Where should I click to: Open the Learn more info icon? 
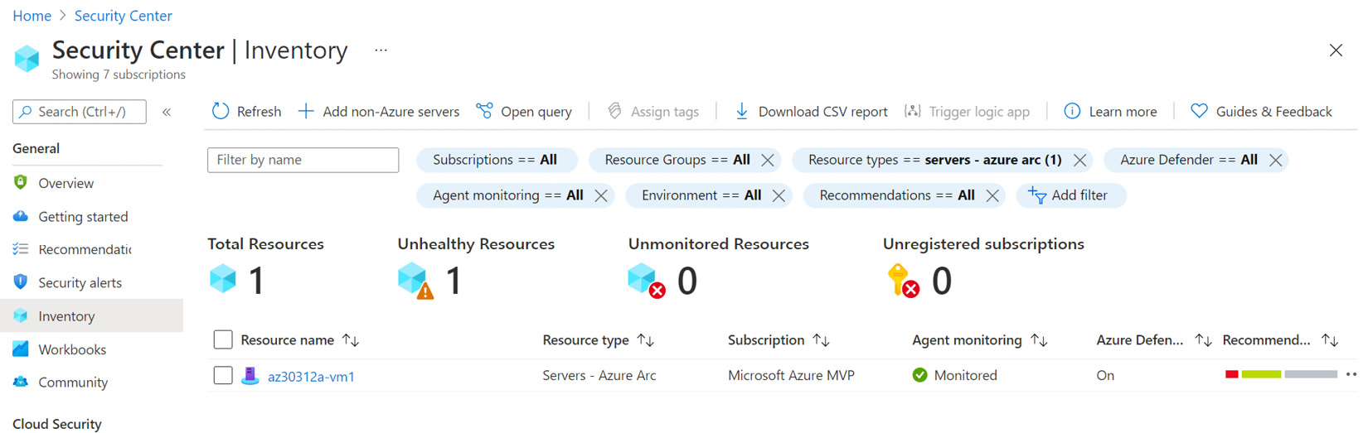tap(1072, 111)
